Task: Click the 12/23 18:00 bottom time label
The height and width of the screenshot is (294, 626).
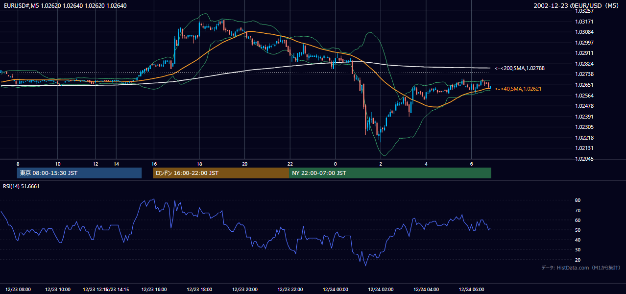Action: [x=199, y=289]
